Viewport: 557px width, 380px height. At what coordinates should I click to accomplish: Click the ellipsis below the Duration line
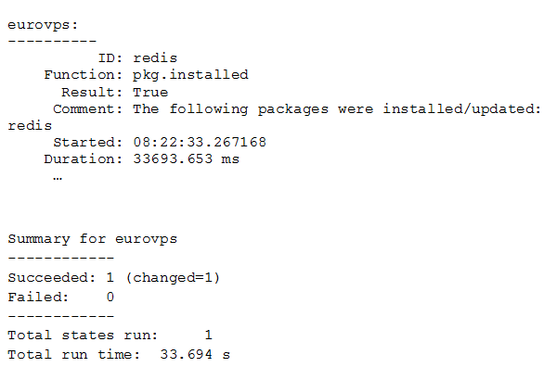pyautogui.click(x=58, y=177)
